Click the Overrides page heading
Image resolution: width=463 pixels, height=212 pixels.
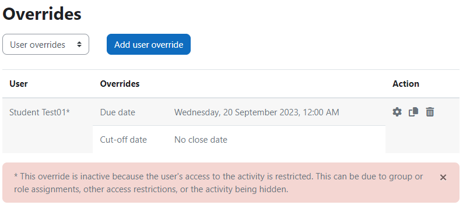(41, 14)
